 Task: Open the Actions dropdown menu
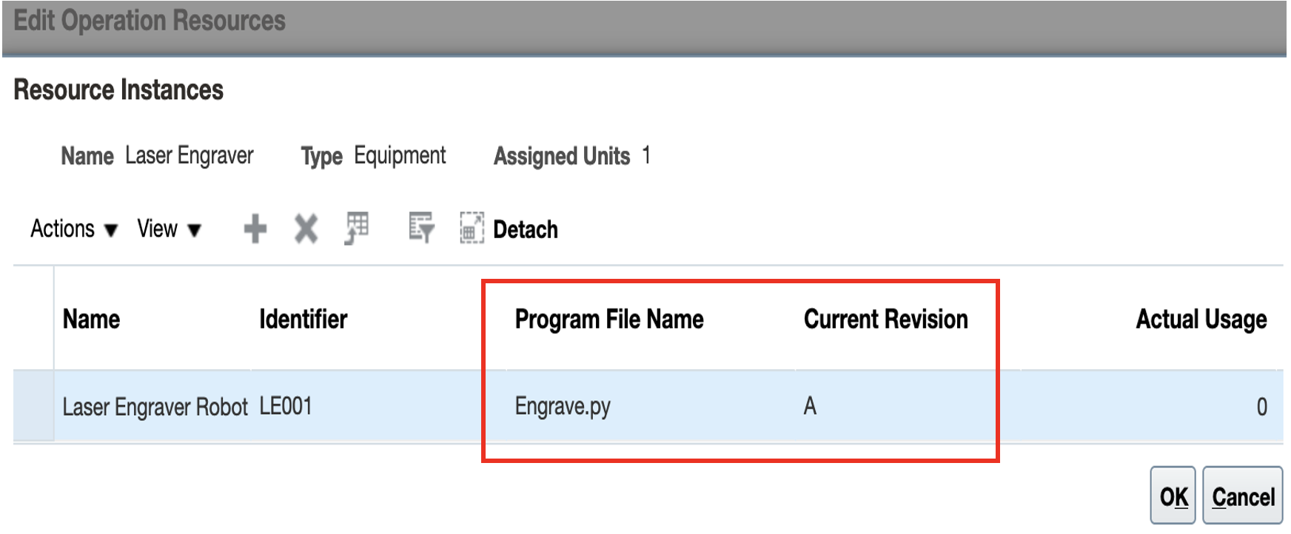click(73, 229)
